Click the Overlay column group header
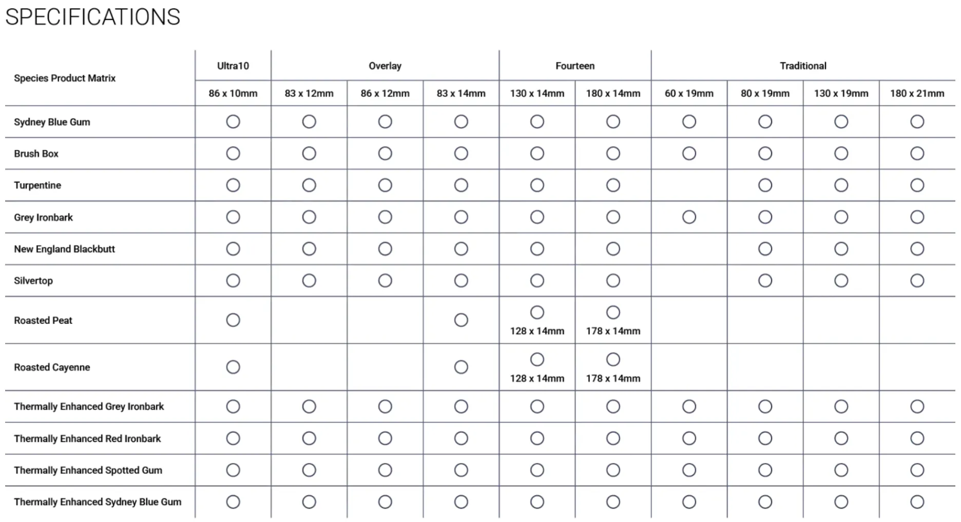 point(385,66)
